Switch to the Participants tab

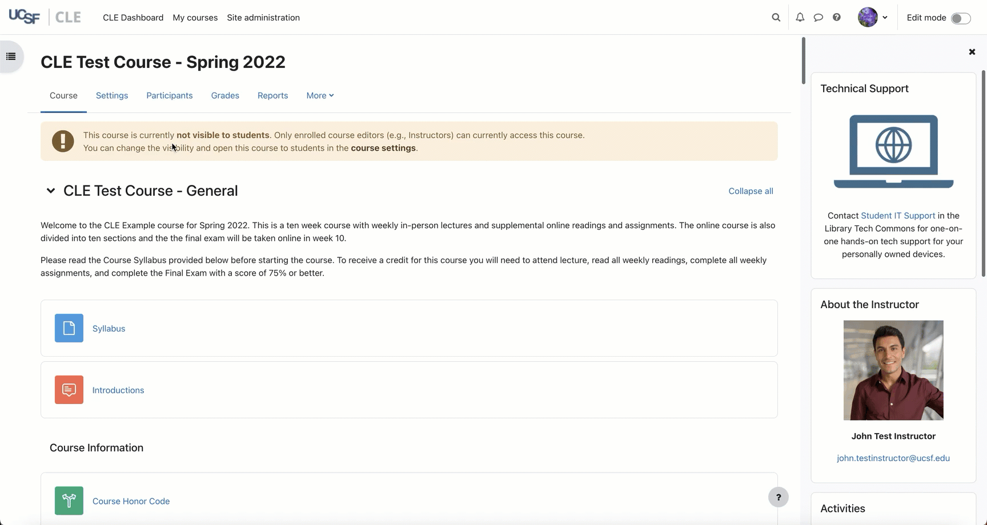coord(170,96)
